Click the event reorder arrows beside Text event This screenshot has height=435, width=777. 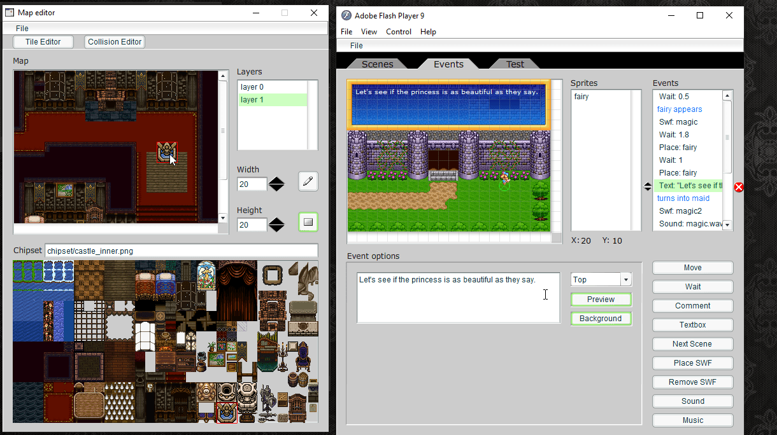point(647,186)
